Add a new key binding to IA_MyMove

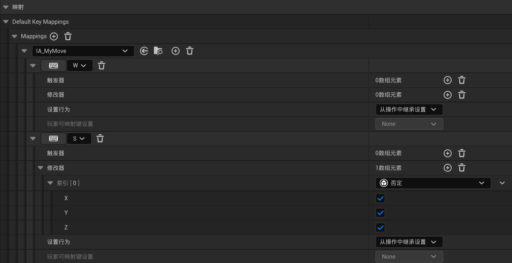(176, 51)
